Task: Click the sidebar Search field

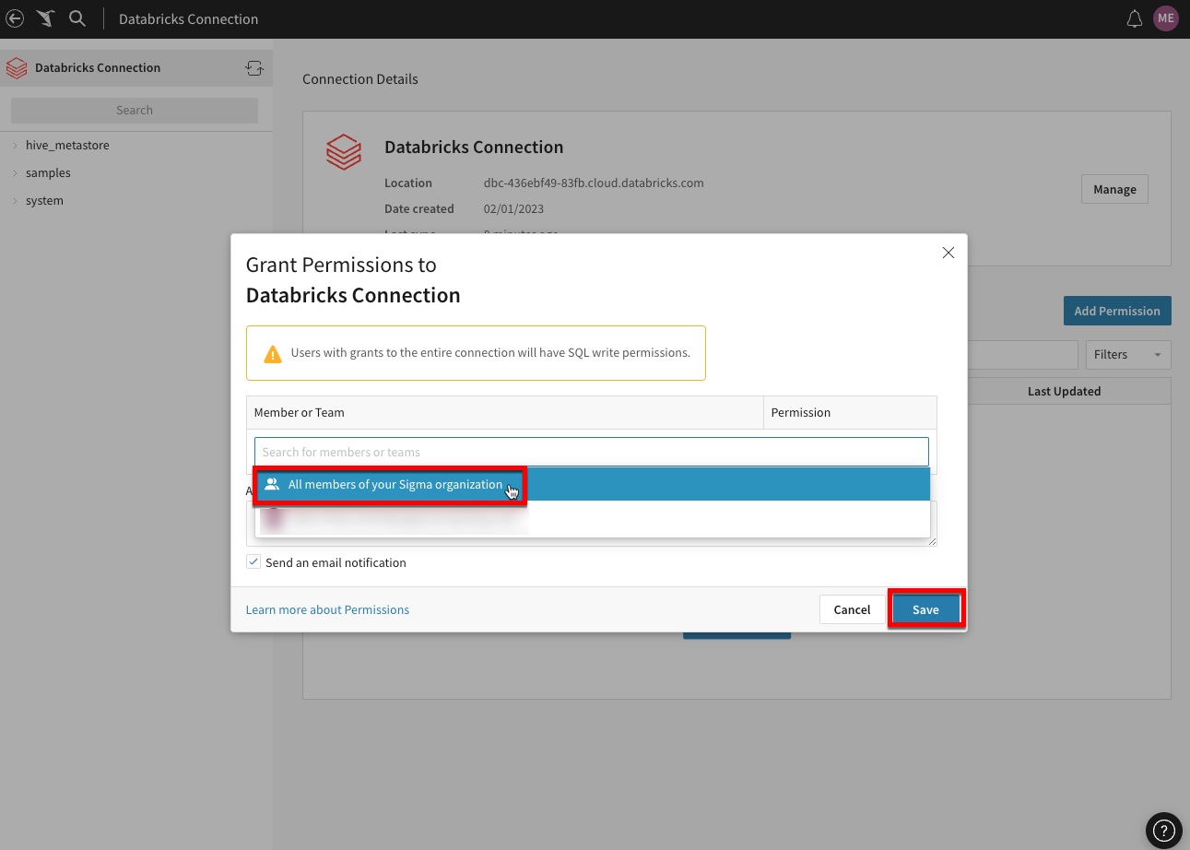Action: (135, 110)
